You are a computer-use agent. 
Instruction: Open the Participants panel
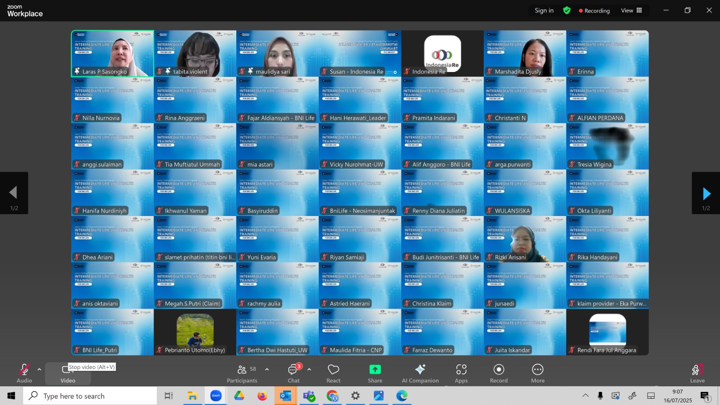coord(242,373)
